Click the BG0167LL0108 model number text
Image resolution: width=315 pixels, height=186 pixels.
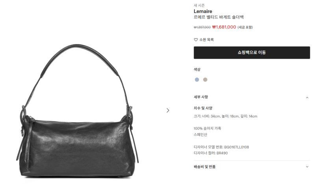coord(237,147)
